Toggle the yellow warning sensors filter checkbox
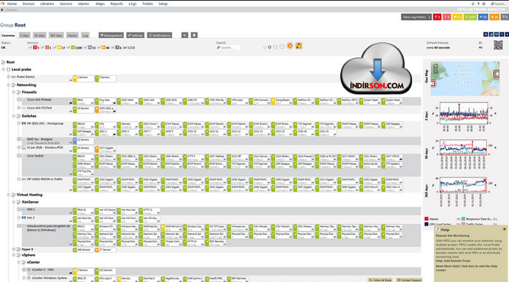This screenshot has height=282, width=509. click(55, 47)
